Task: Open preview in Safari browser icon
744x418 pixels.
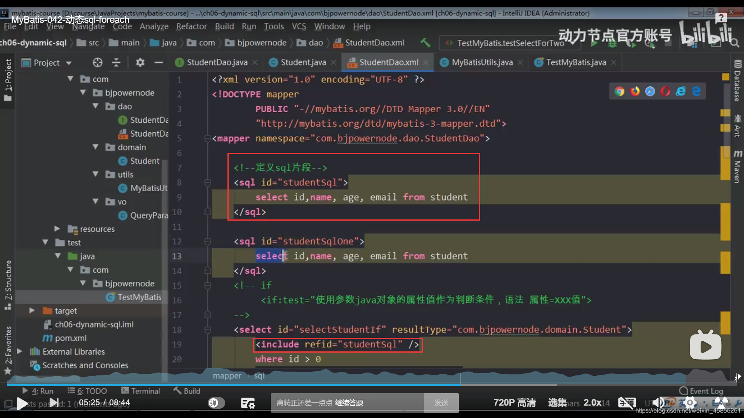Action: coord(650,91)
